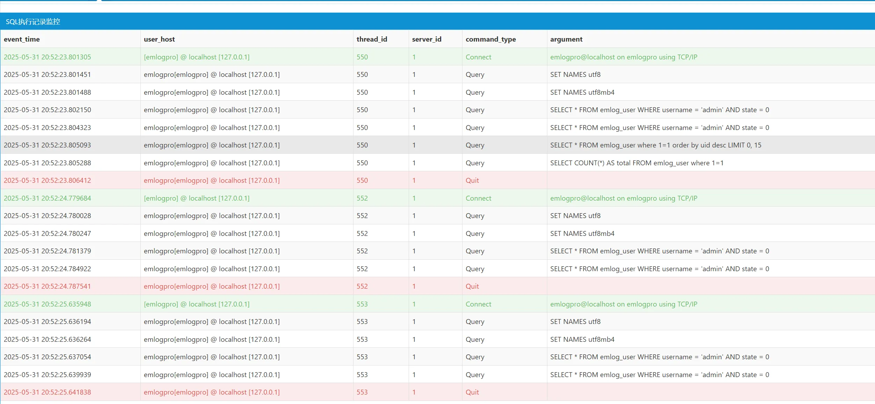
Task: Click the 'LIMIT 0, 15' query argument
Action: point(656,145)
